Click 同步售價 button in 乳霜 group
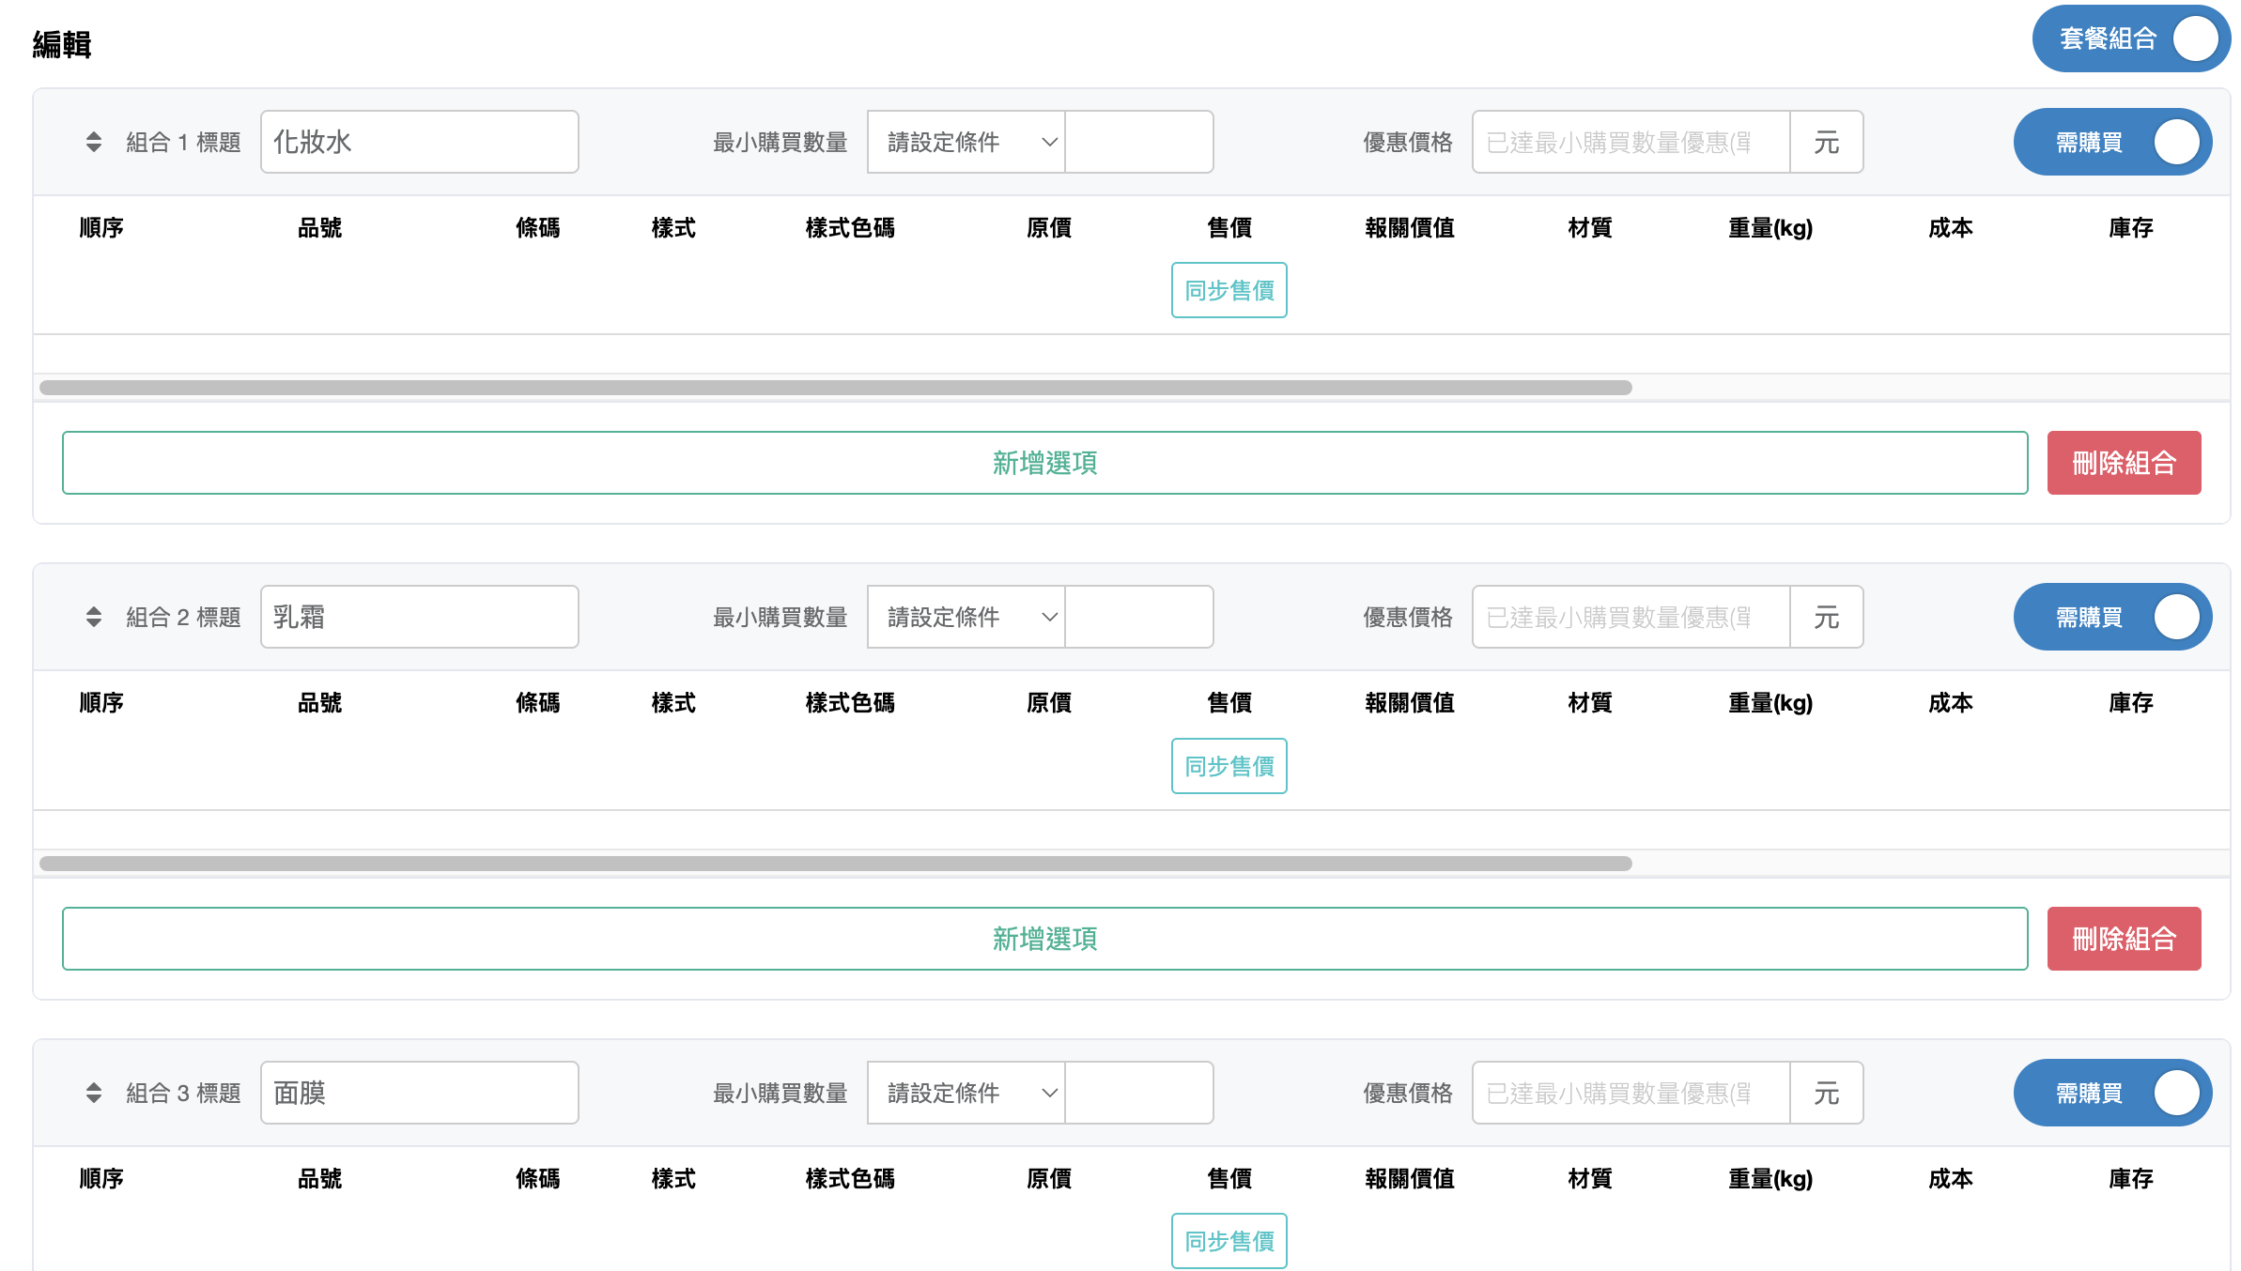The width and height of the screenshot is (2241, 1271). tap(1229, 766)
